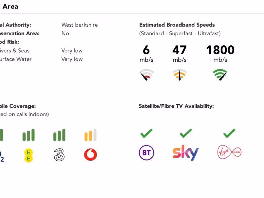264x198 pixels.
Task: Click the Three signal strength bars
Action: pos(59,135)
